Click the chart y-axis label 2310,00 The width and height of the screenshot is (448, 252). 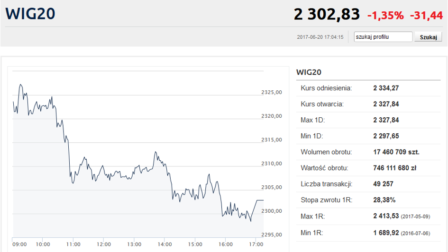(272, 163)
